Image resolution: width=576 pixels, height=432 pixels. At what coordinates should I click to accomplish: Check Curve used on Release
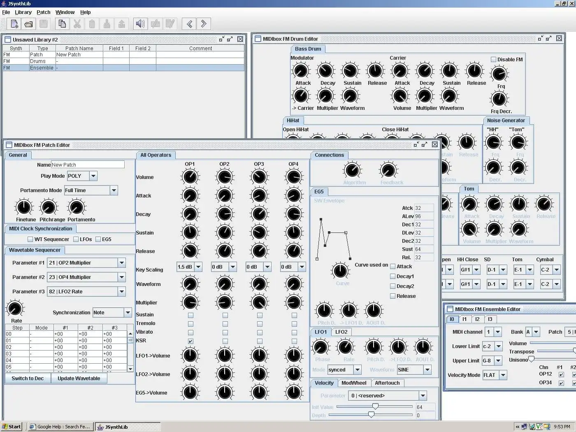click(x=393, y=296)
